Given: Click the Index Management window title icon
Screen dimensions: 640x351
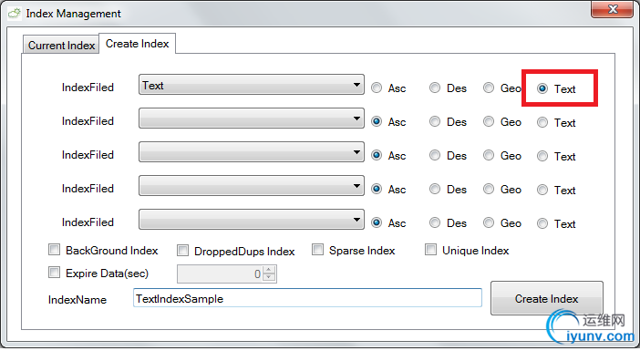Looking at the screenshot, I should point(15,13).
